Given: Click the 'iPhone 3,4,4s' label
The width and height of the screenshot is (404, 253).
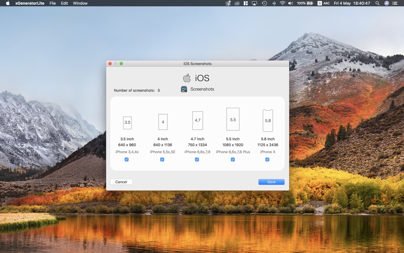Looking at the screenshot, I should click(x=127, y=152).
